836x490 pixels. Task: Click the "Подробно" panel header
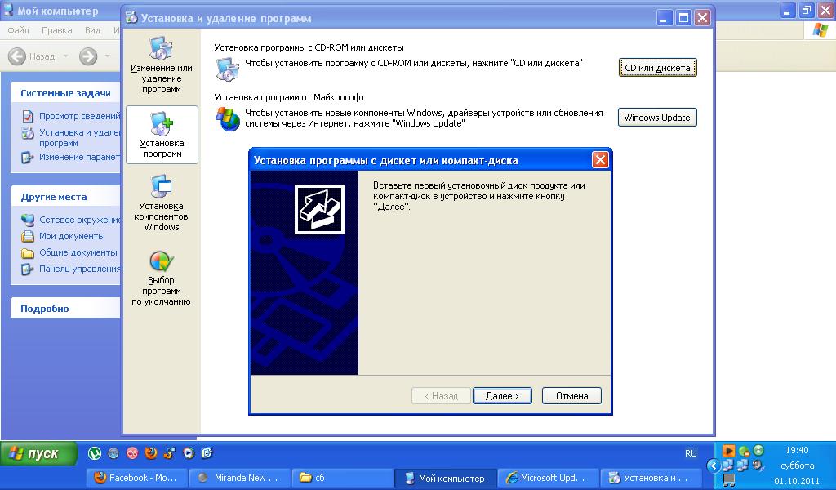[65, 308]
